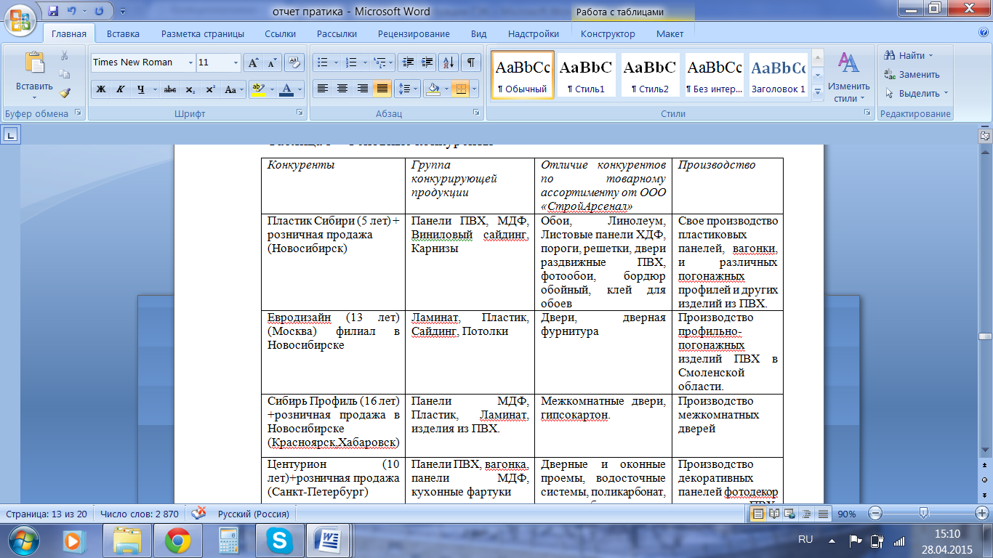Apply text highlight color
Image resolution: width=993 pixels, height=558 pixels.
(257, 89)
